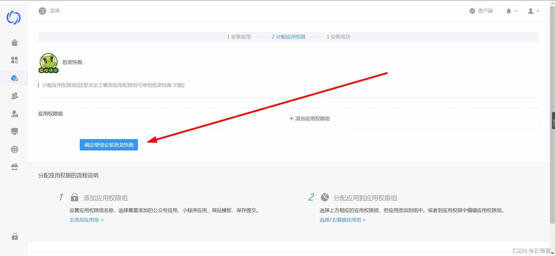Open 选择/去编辑应用组 link

pos(343,220)
